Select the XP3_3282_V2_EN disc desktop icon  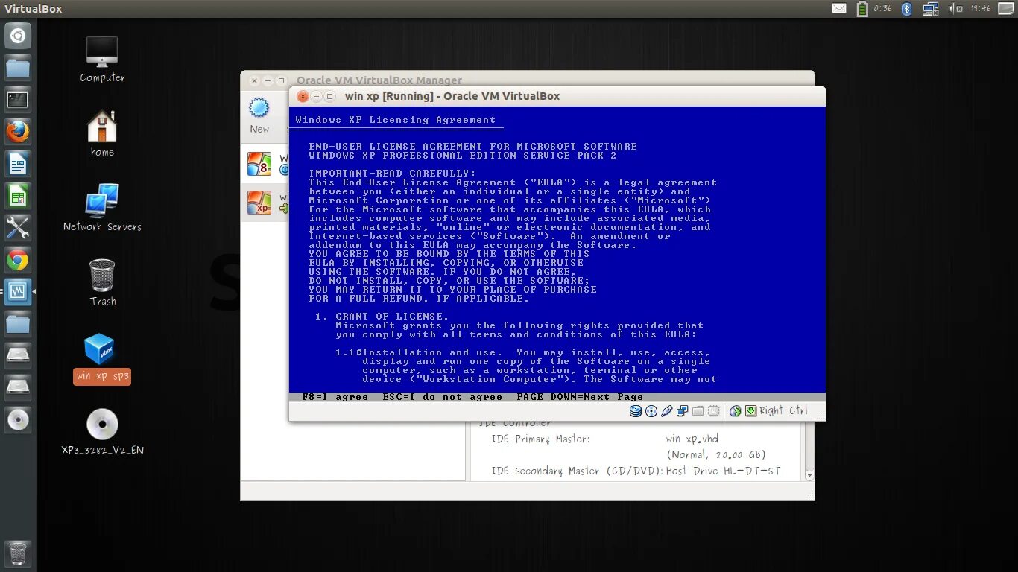pos(102,432)
